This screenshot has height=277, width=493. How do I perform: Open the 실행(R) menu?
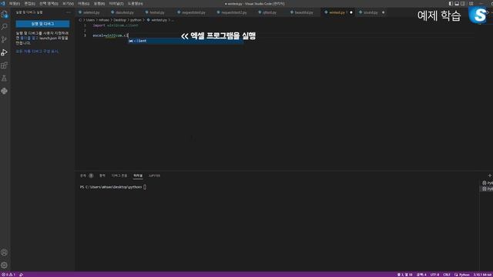point(99,3)
